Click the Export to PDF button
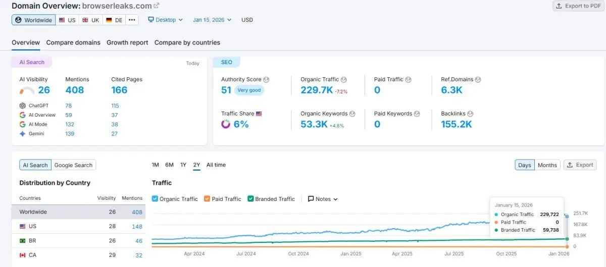Screen dimensions: 606x267 pos(578,6)
